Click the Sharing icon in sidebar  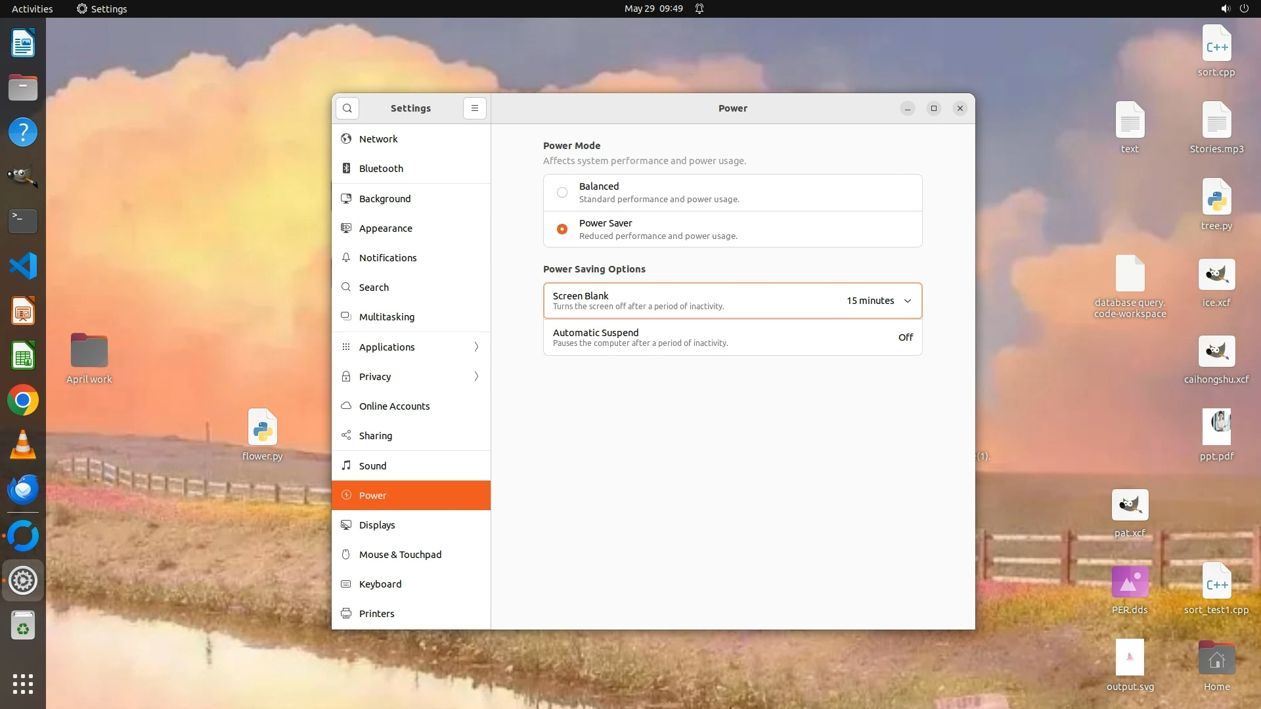[x=346, y=436]
